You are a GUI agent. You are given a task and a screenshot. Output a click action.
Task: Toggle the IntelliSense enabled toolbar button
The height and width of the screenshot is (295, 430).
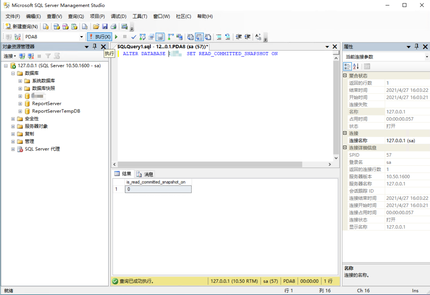(x=160, y=37)
